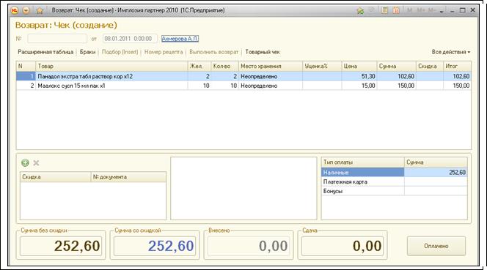
Task: Click into the № document number field
Action: coord(57,39)
